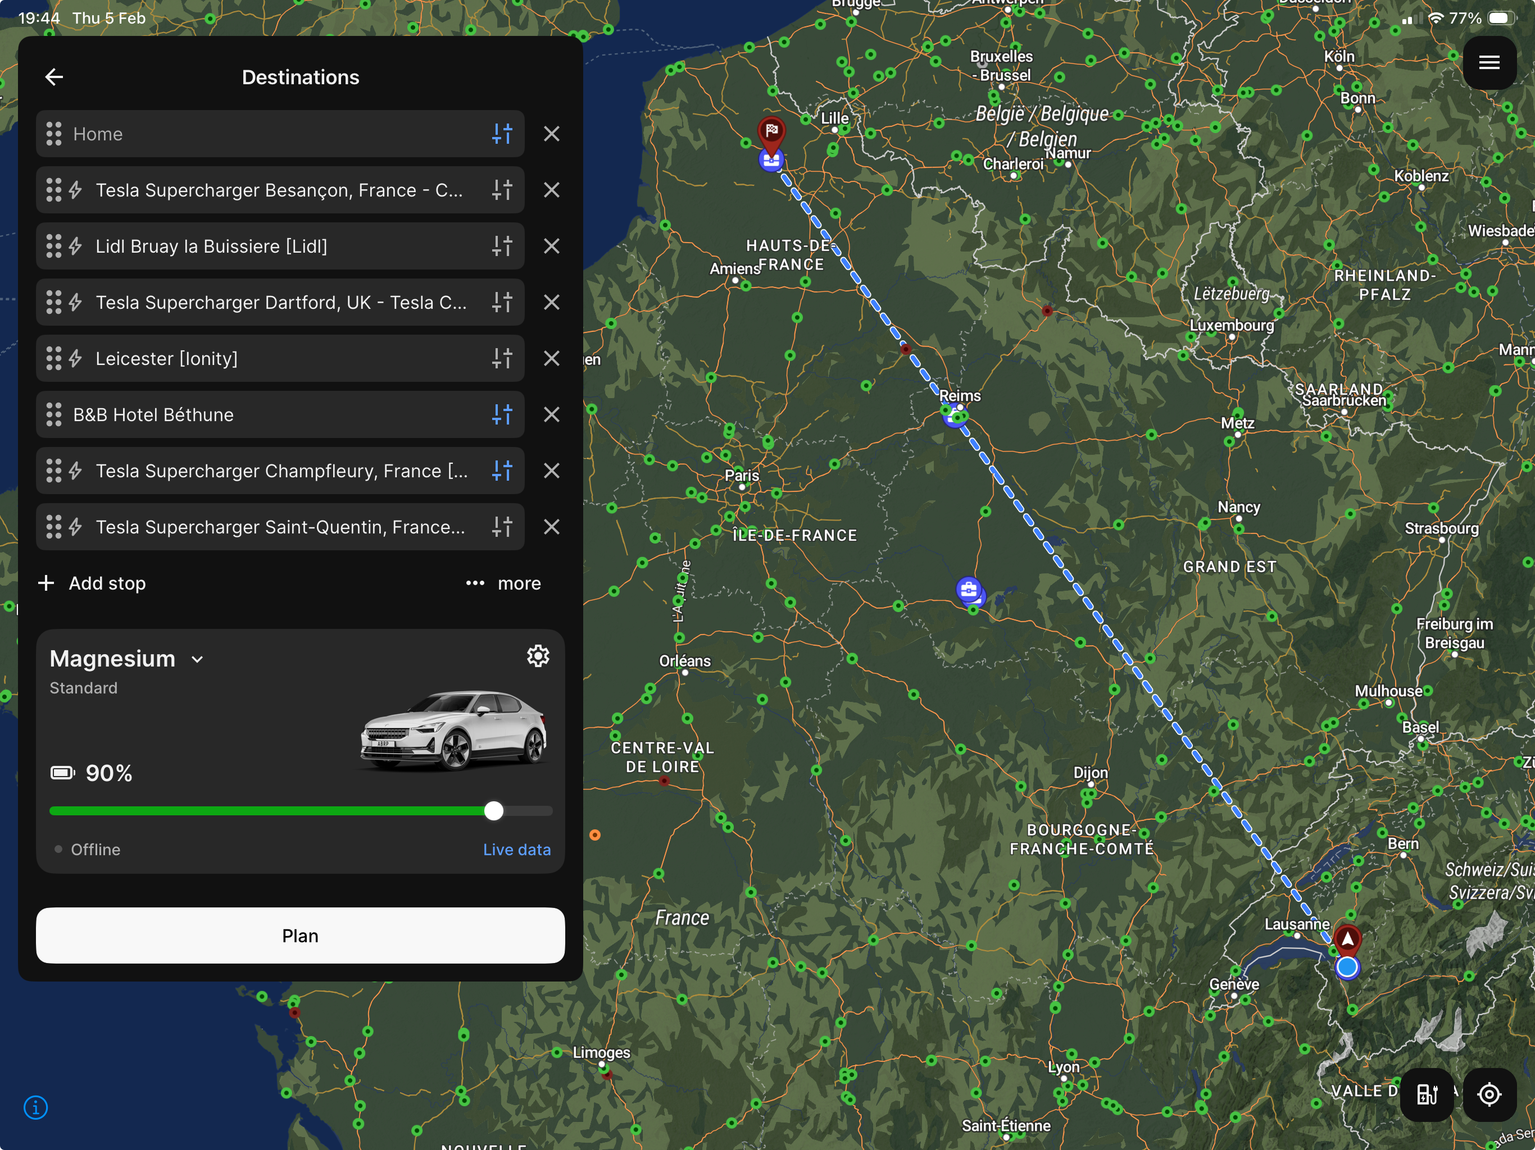The image size is (1535, 1150).
Task: Open the Live data link
Action: coord(517,850)
